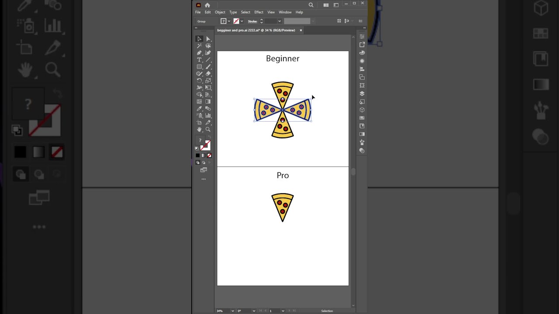The image size is (559, 314).
Task: Open the Effect menu
Action: [259, 12]
